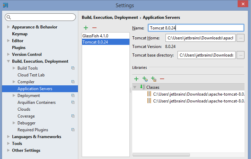Collapse the Classes libraries node
The height and width of the screenshot is (159, 251).
135,87
